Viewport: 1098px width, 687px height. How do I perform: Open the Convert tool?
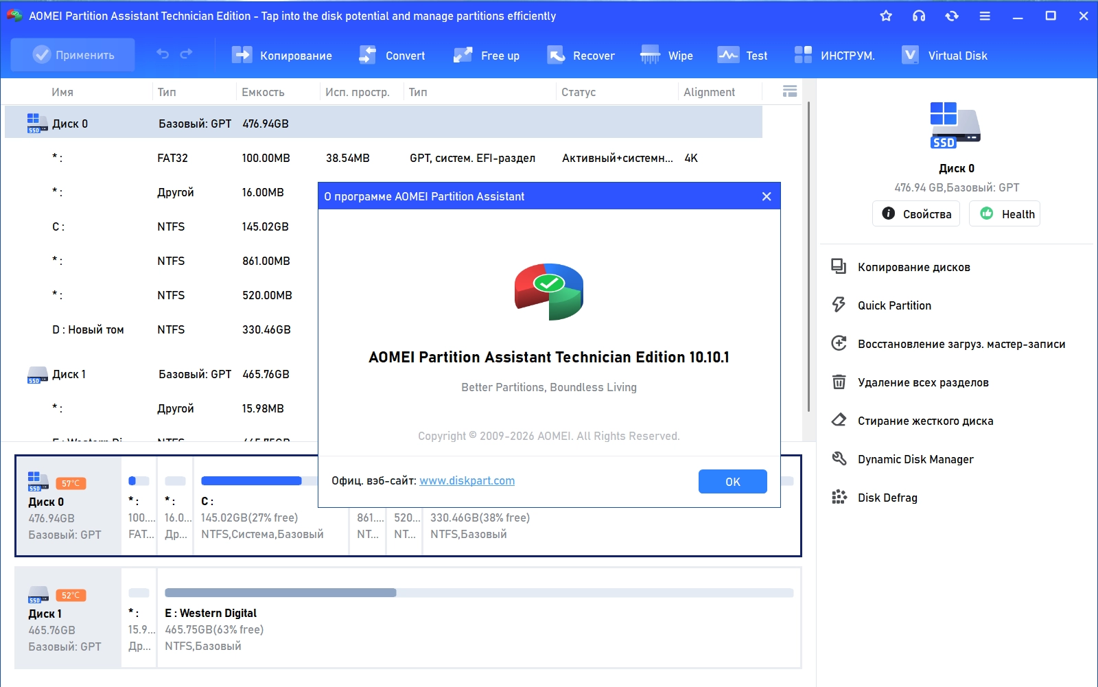click(x=392, y=56)
